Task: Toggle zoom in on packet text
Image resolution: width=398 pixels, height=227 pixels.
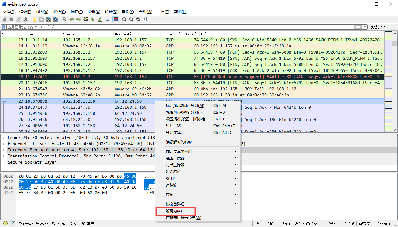Action: click(x=124, y=19)
